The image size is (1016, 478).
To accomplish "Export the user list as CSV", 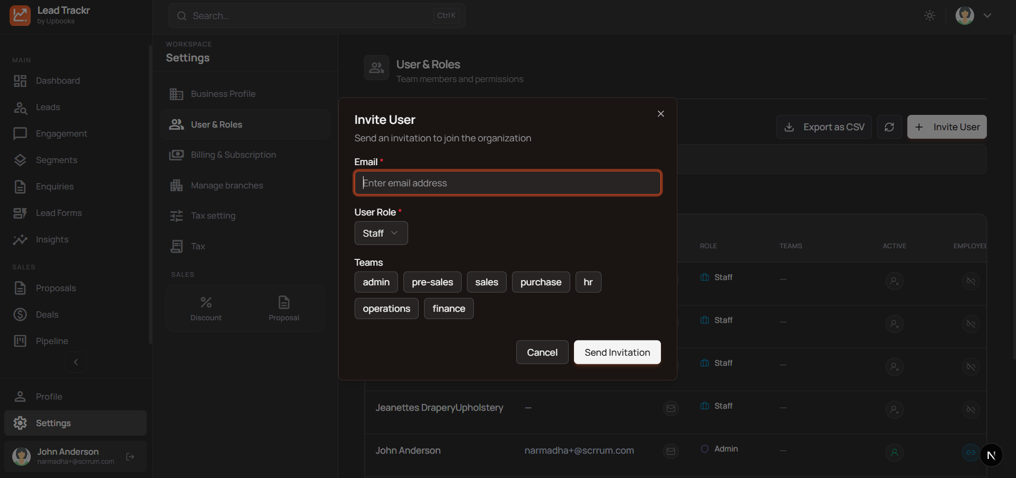I will (x=823, y=127).
